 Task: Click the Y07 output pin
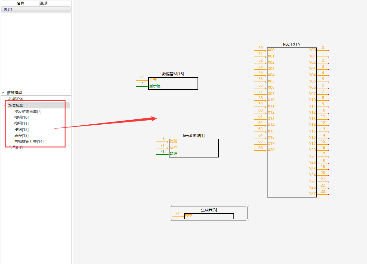[312, 94]
